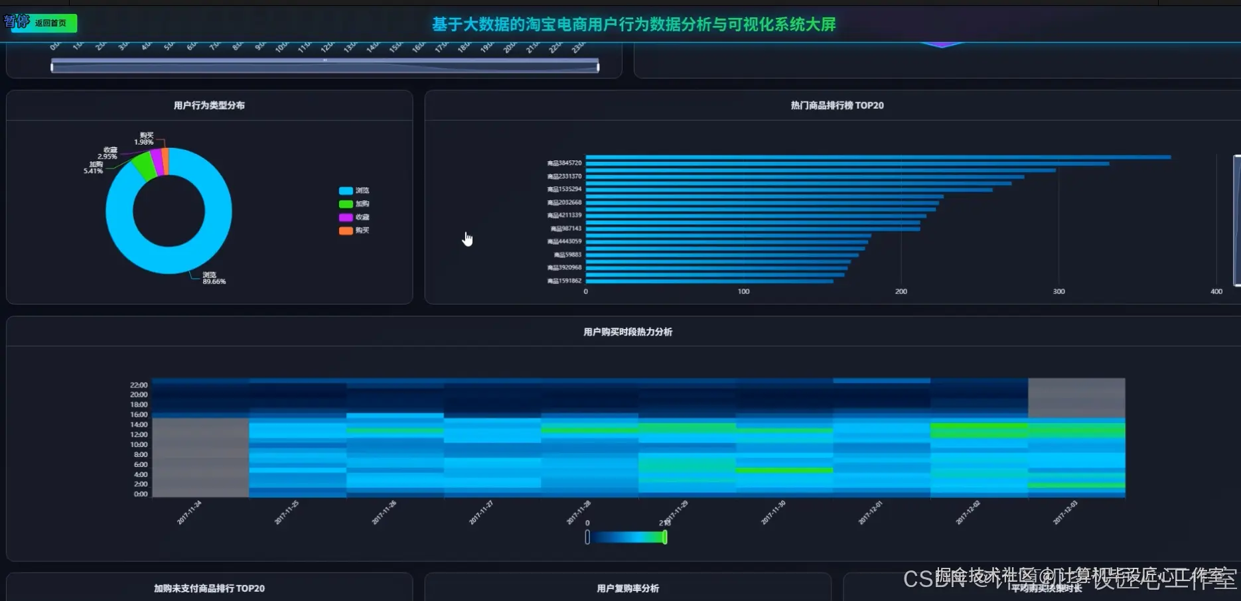The height and width of the screenshot is (601, 1241).
Task: Click heatmap date label 2017-11-27
Action: tap(482, 513)
